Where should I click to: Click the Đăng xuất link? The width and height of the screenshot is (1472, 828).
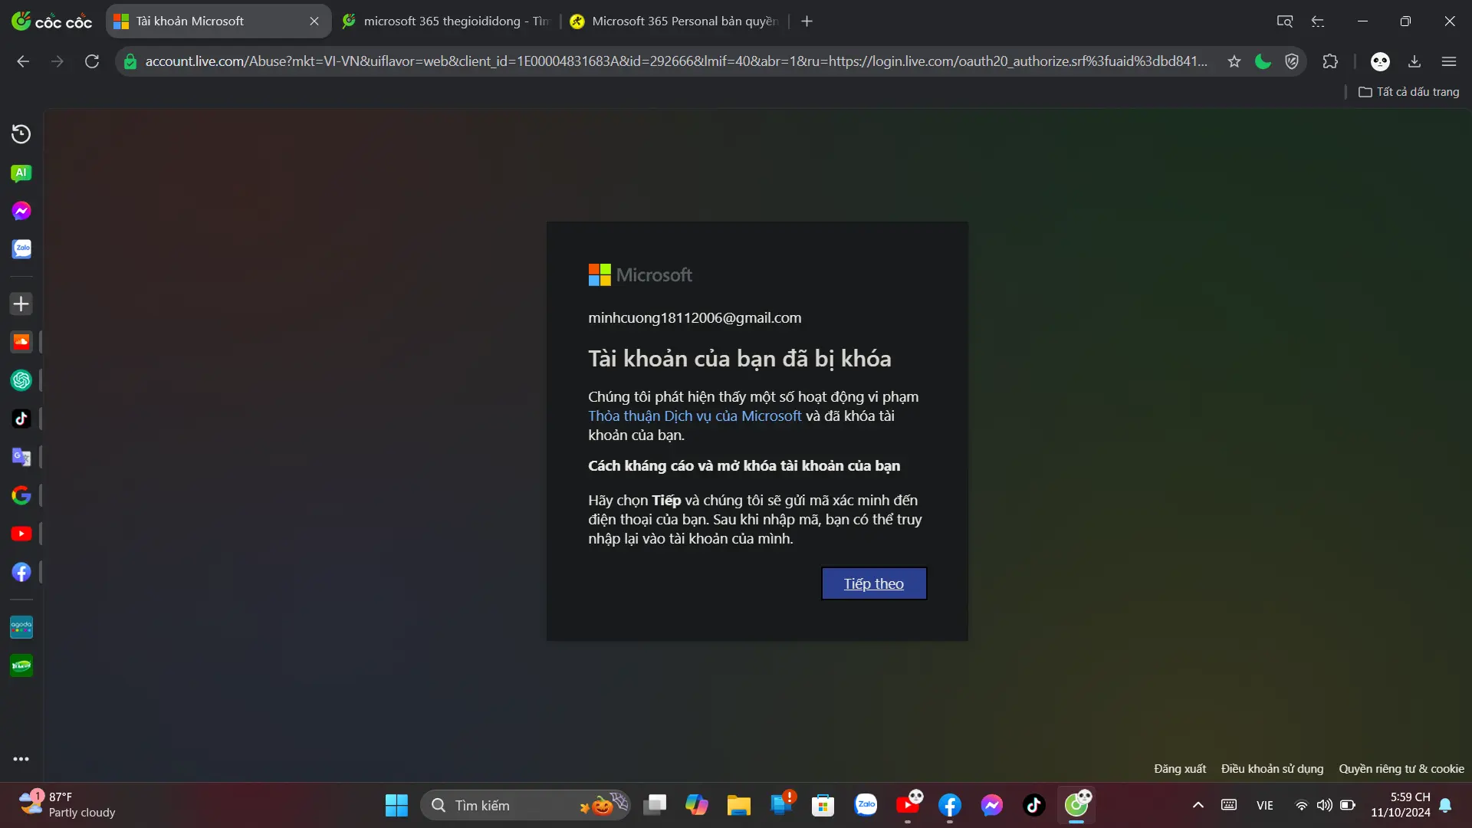1180,769
